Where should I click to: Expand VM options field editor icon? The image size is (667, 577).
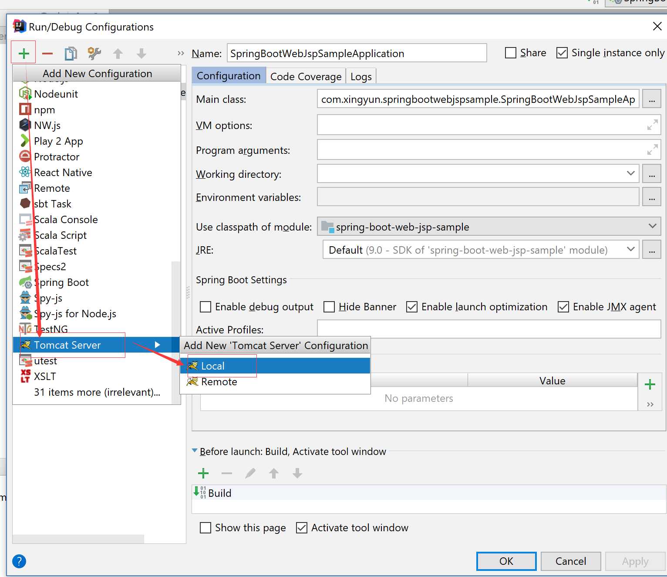pyautogui.click(x=652, y=125)
